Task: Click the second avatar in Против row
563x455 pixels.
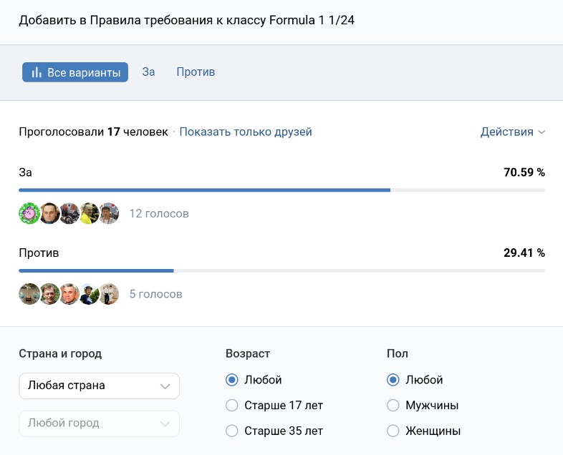Action: [x=49, y=294]
